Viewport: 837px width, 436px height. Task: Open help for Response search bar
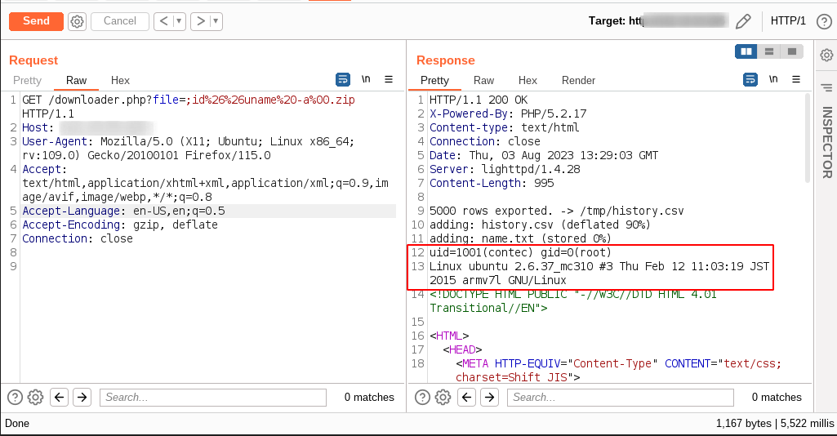coord(422,397)
